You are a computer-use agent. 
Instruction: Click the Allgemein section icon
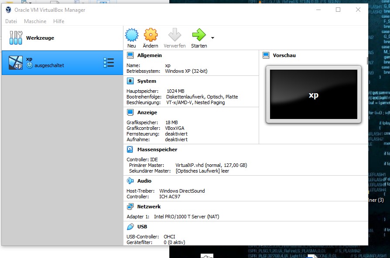coord(130,55)
